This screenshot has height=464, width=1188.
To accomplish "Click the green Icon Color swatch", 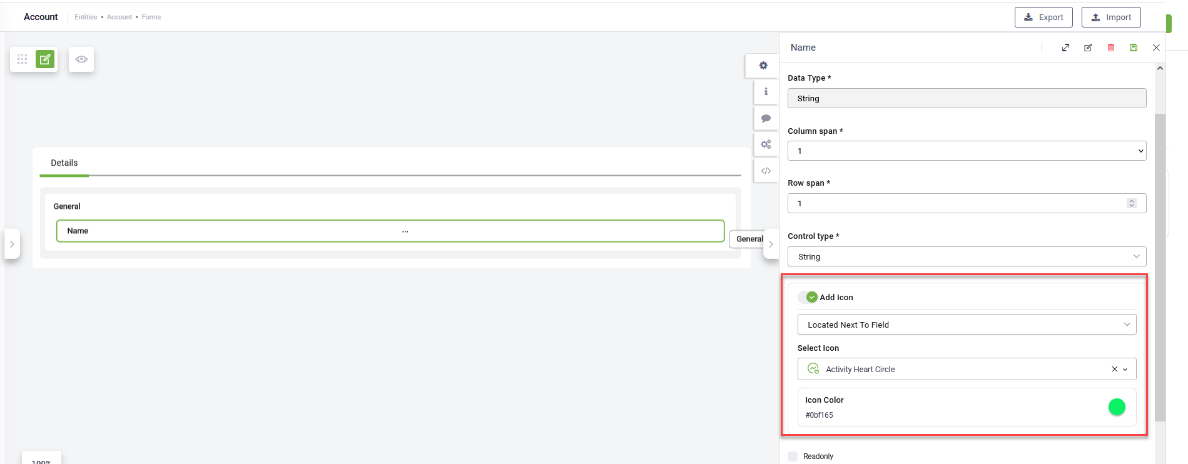I will coord(1117,407).
